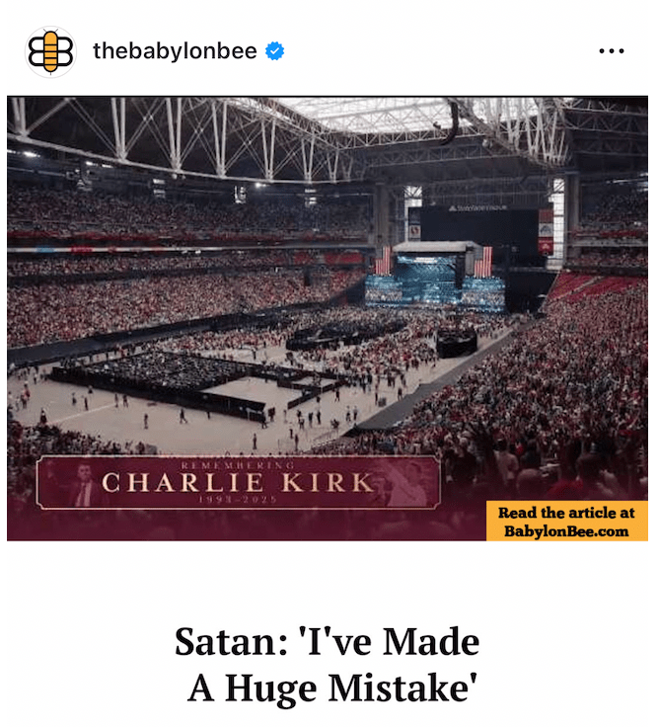The image size is (659, 727).
Task: Click the small REMEMBERING caption text
Action: pos(238,465)
